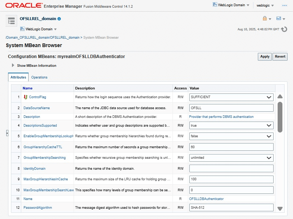Screen dimensions: 293x219
Task: Click the attributes table vertical scrollbar thumb
Action: click(x=280, y=117)
